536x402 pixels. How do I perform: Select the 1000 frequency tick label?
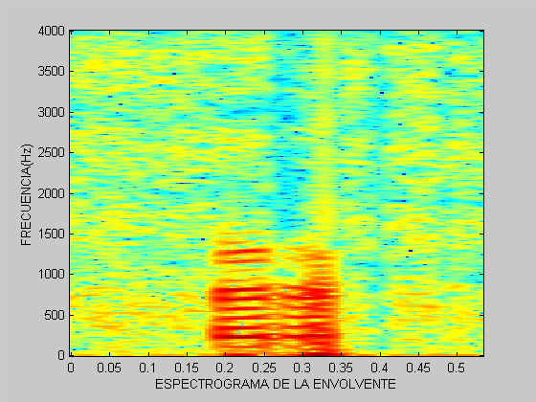click(52, 274)
